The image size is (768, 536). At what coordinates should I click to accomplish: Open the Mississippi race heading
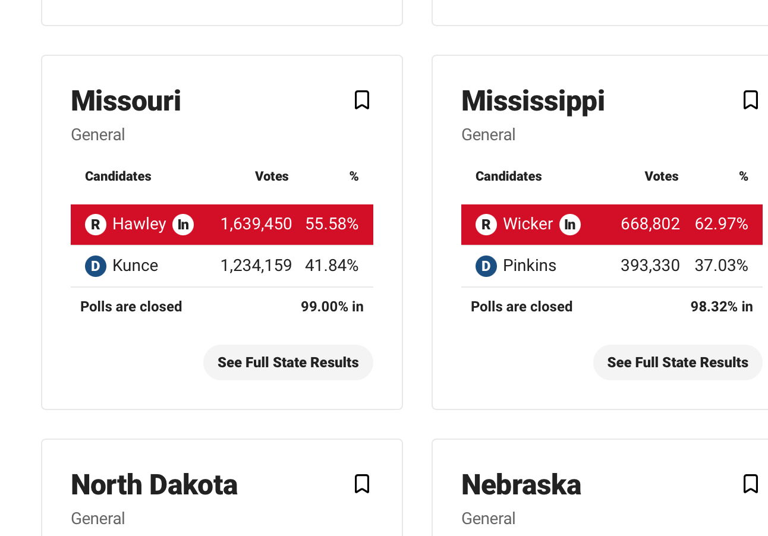pyautogui.click(x=533, y=100)
